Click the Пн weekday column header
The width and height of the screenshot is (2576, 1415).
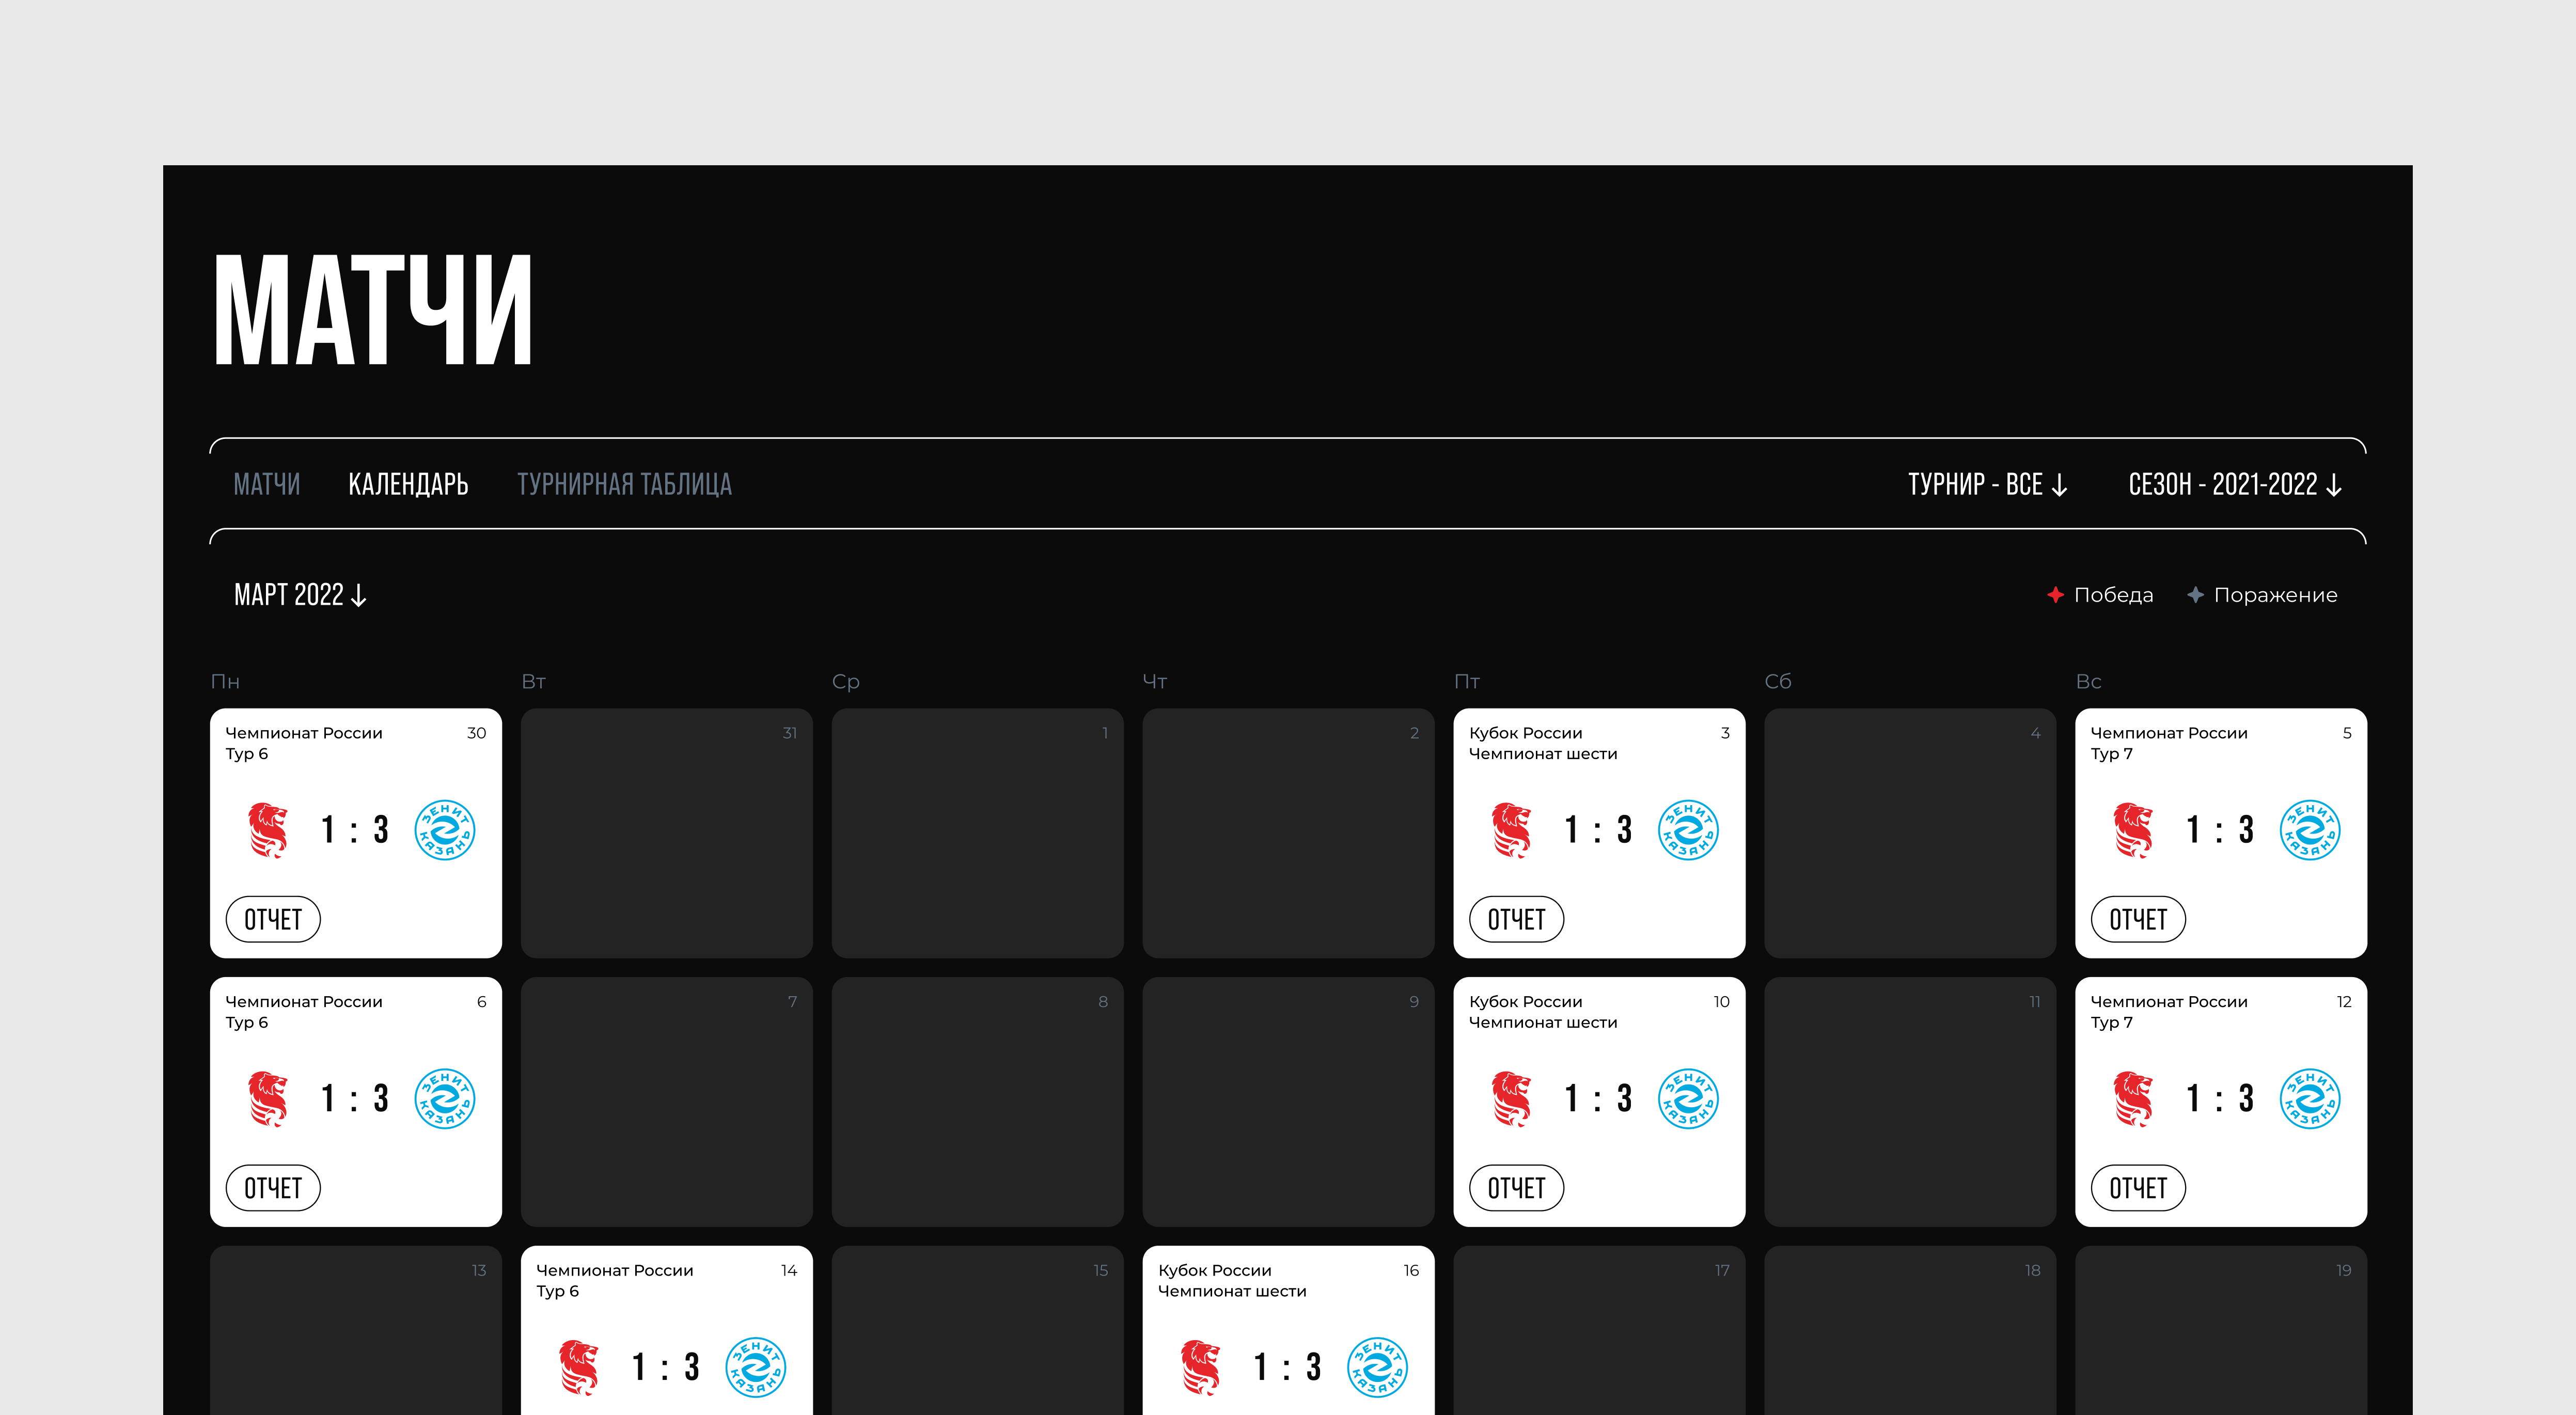(225, 682)
